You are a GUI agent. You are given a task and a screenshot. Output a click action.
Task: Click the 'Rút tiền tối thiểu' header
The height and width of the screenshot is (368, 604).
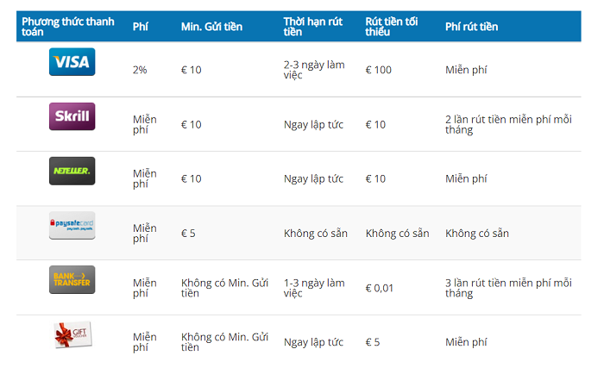click(393, 27)
